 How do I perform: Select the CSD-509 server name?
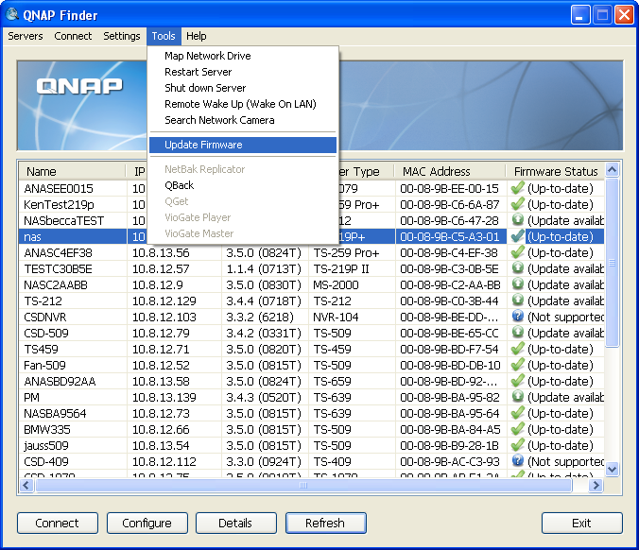point(46,333)
